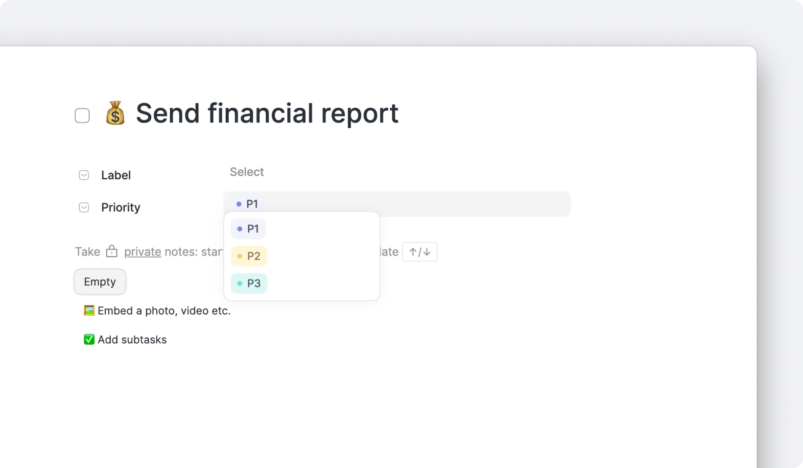Screen dimensions: 803x468
Task: Click Embed a photo, video etc.
Action: pos(164,310)
